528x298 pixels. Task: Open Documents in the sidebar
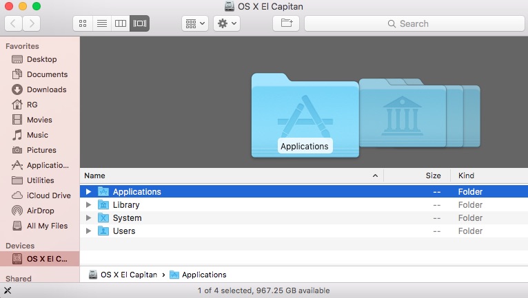40,74
